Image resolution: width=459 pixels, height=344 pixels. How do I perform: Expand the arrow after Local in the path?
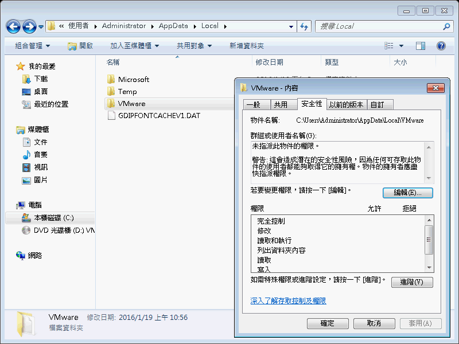(225, 26)
